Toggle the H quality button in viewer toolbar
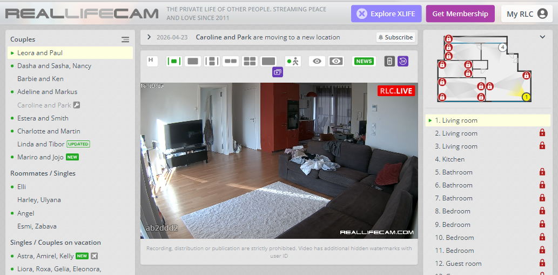The width and height of the screenshot is (558, 275). (x=152, y=61)
